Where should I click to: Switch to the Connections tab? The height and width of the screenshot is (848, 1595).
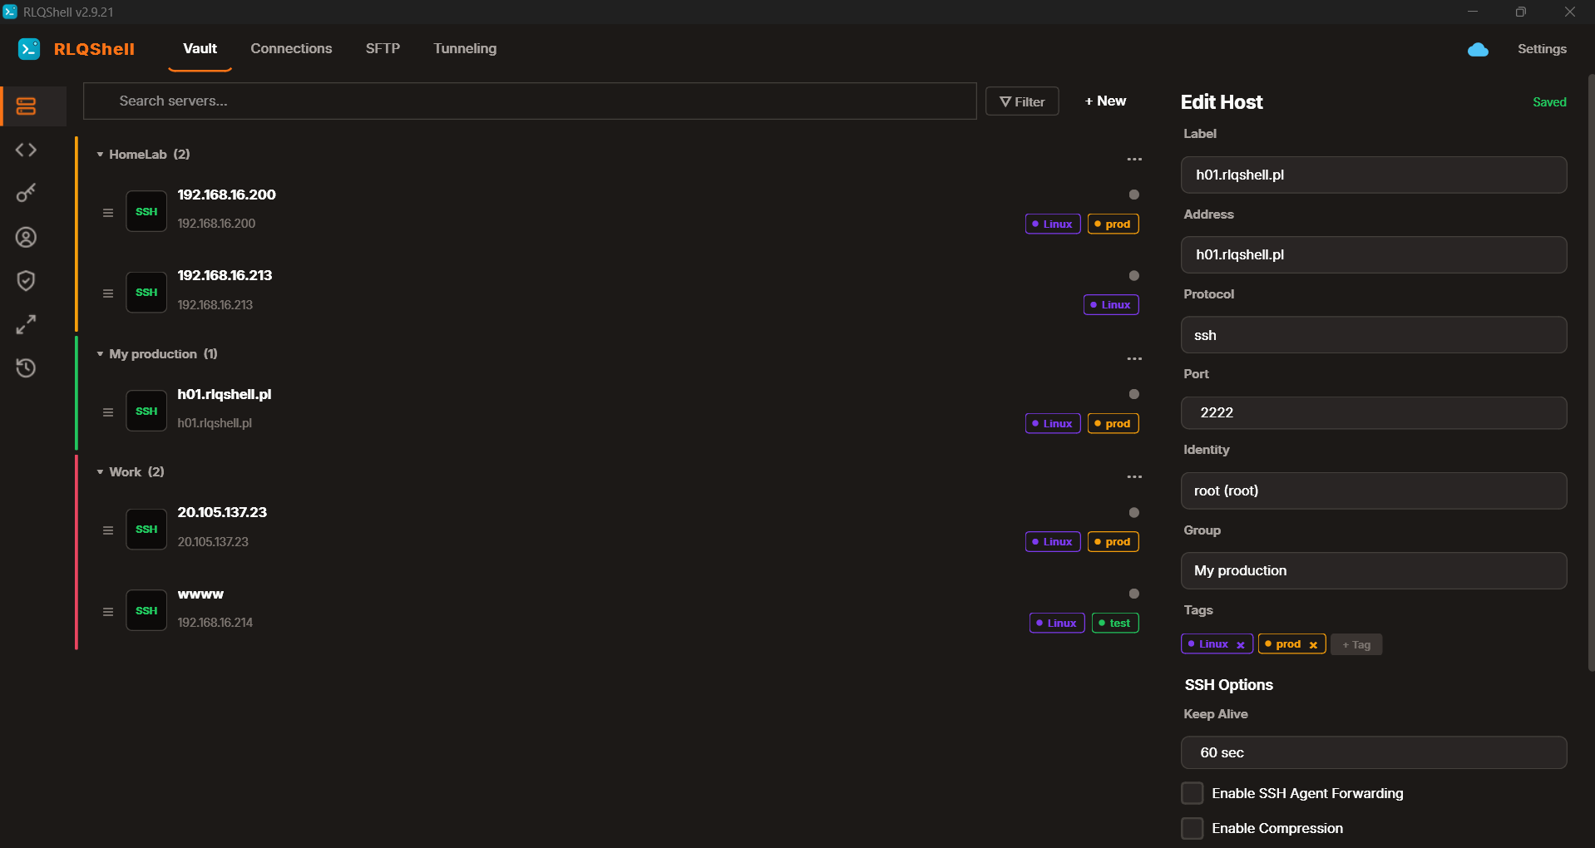[x=291, y=48]
